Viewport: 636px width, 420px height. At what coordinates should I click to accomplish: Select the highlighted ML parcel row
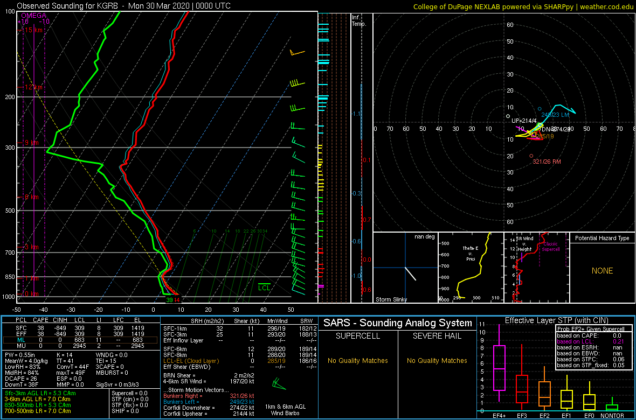tap(81, 340)
